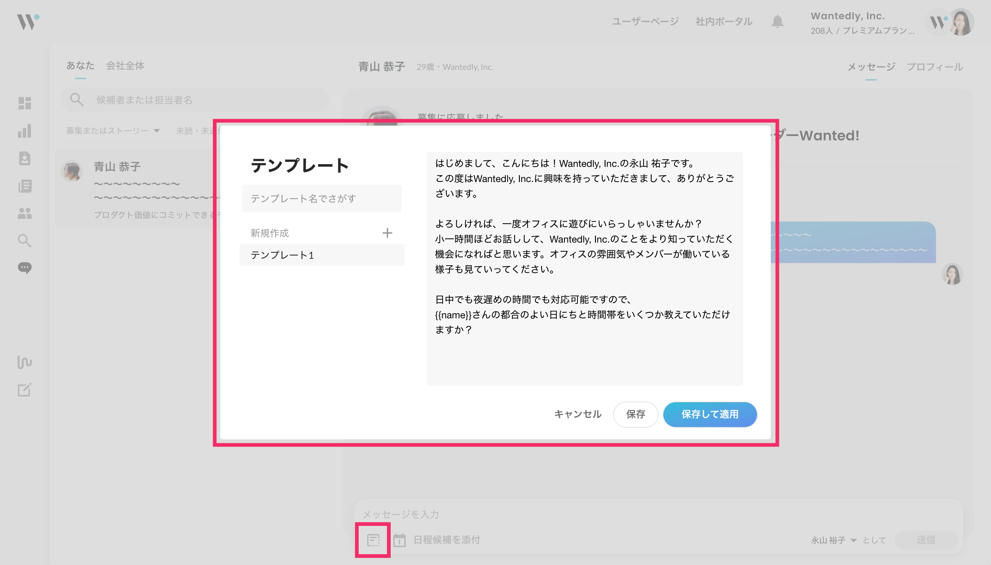Switch to the メッセージ tab
Image resolution: width=991 pixels, height=565 pixels.
point(871,67)
